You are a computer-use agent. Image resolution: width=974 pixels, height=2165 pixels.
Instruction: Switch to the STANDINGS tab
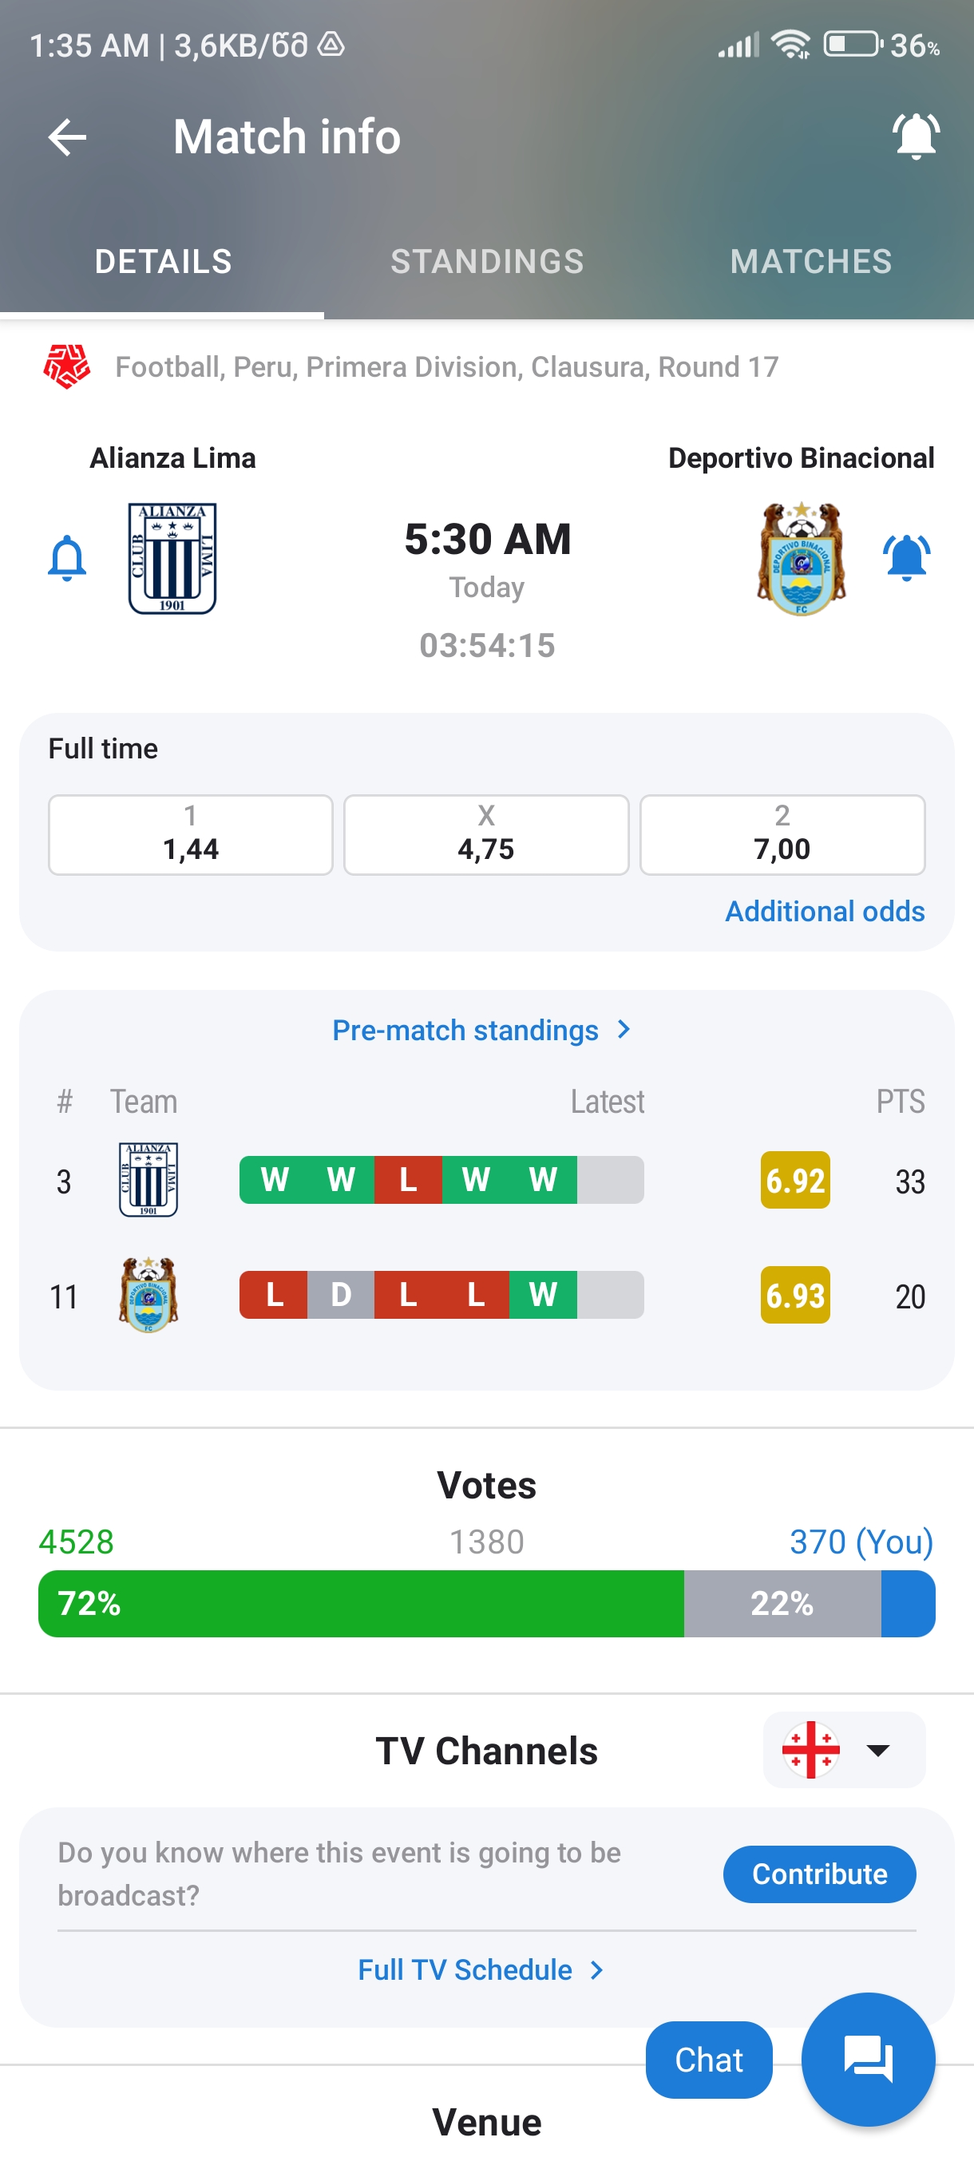(x=486, y=261)
